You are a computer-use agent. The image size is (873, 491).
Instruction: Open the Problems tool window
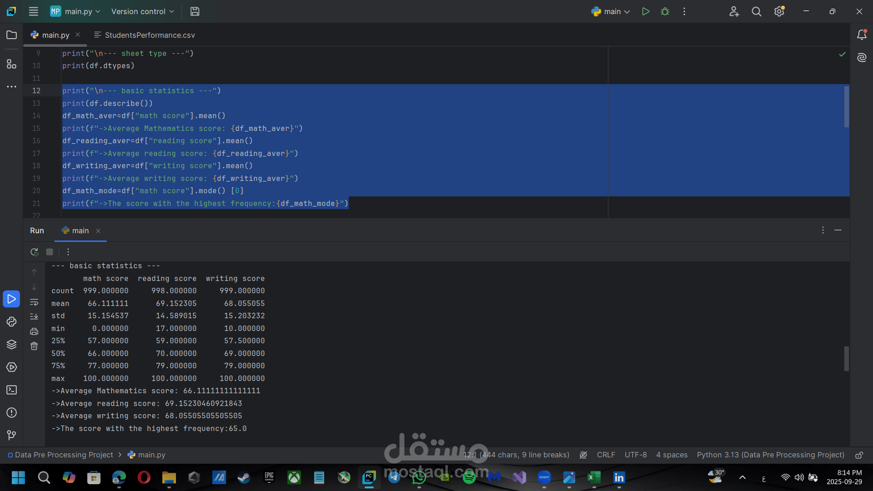pyautogui.click(x=11, y=413)
